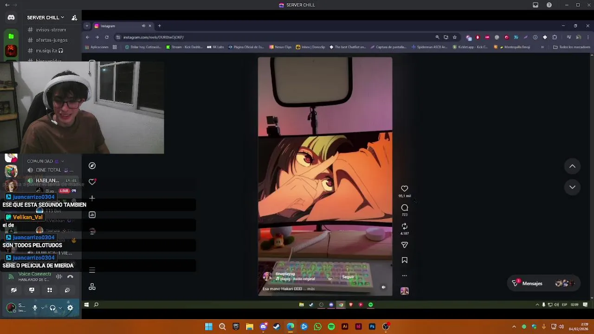Invite people to SERVER CHILL icon
This screenshot has width=594, height=334.
click(x=74, y=18)
